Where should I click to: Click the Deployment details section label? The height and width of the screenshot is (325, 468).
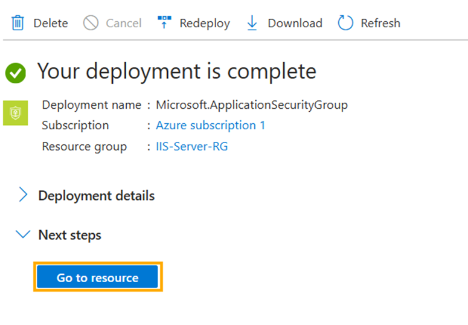(96, 196)
